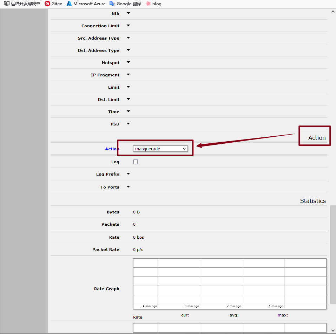
Task: Open the Microsoft Azure bookmark icon
Action: 69,4
